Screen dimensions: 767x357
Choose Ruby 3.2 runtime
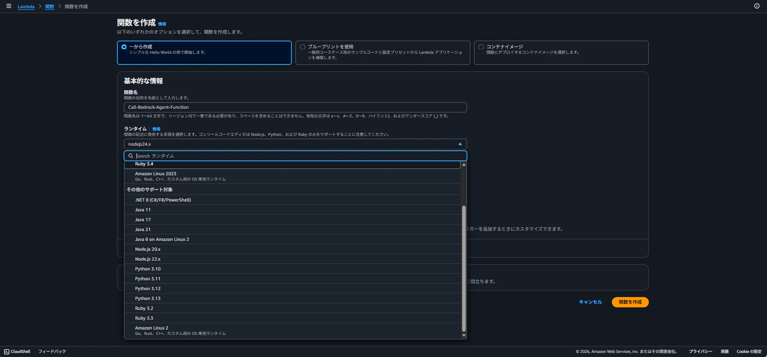click(293, 308)
